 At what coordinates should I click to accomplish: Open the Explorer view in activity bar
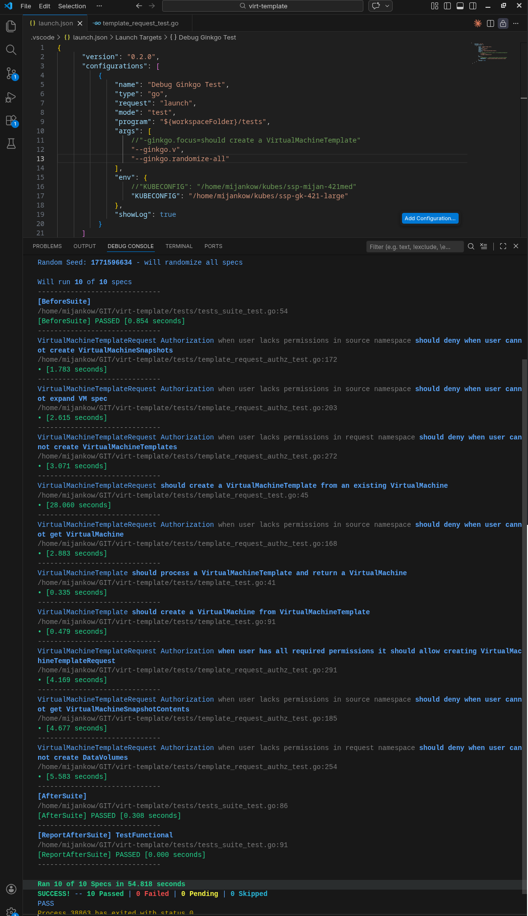click(x=11, y=26)
